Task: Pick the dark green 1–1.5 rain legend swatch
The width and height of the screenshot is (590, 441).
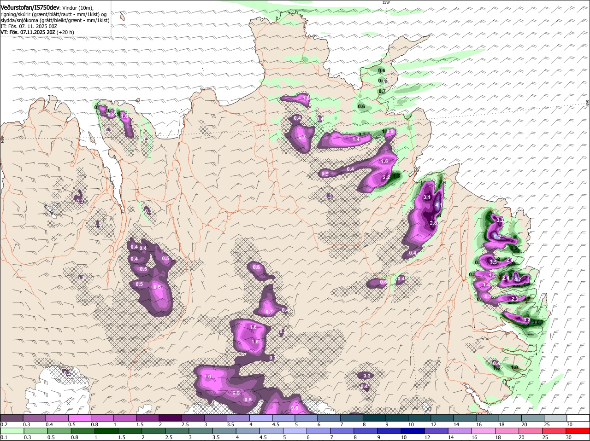Action: (106, 431)
